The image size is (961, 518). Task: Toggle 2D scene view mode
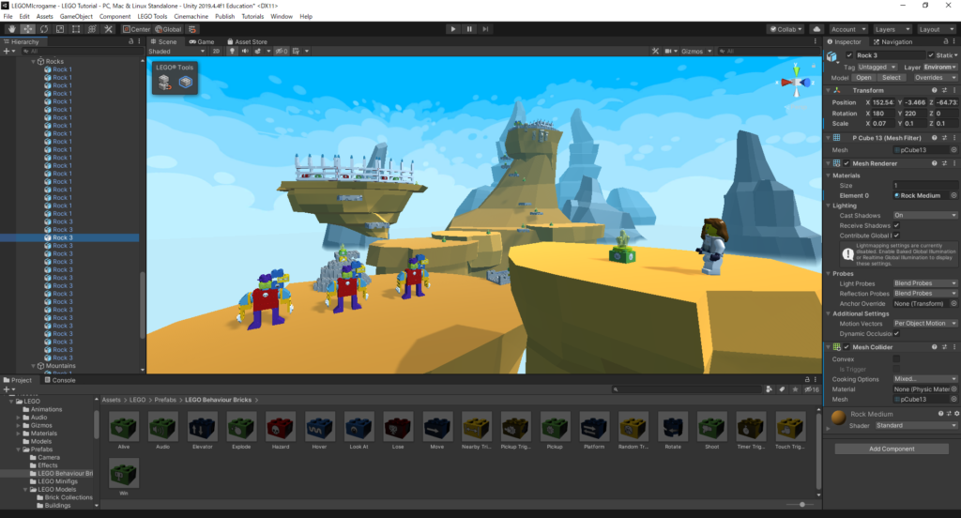[x=216, y=52]
